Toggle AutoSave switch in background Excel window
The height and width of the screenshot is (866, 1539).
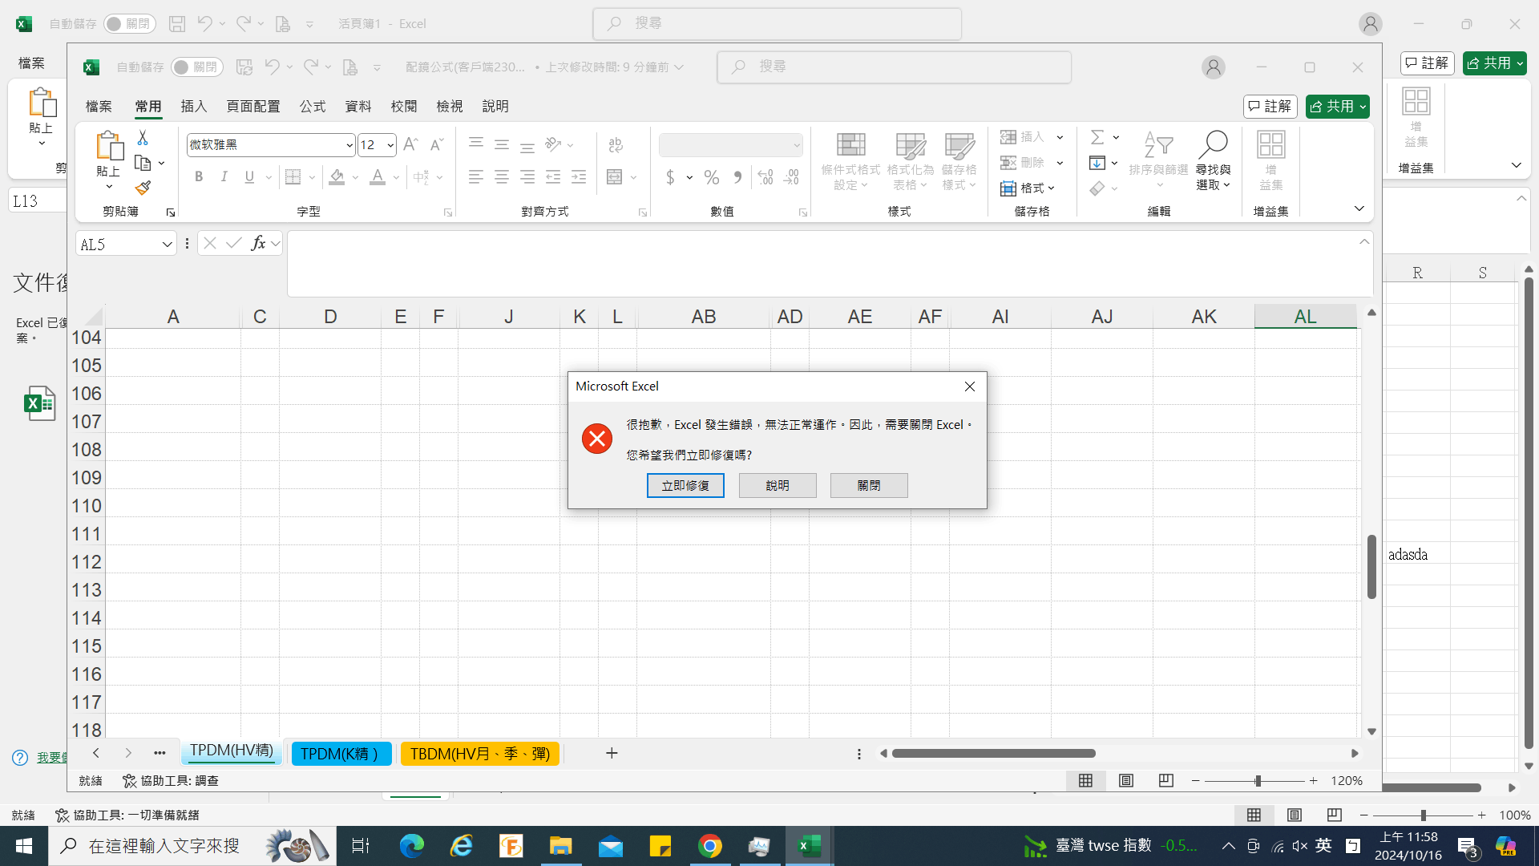[x=129, y=24]
